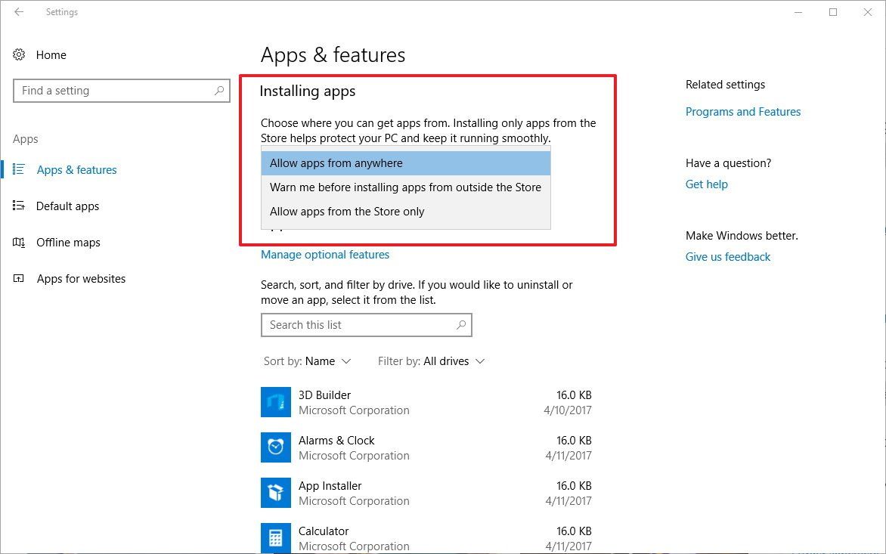Screen dimensions: 886x554
Task: Open Manage optional features link
Action: [325, 255]
